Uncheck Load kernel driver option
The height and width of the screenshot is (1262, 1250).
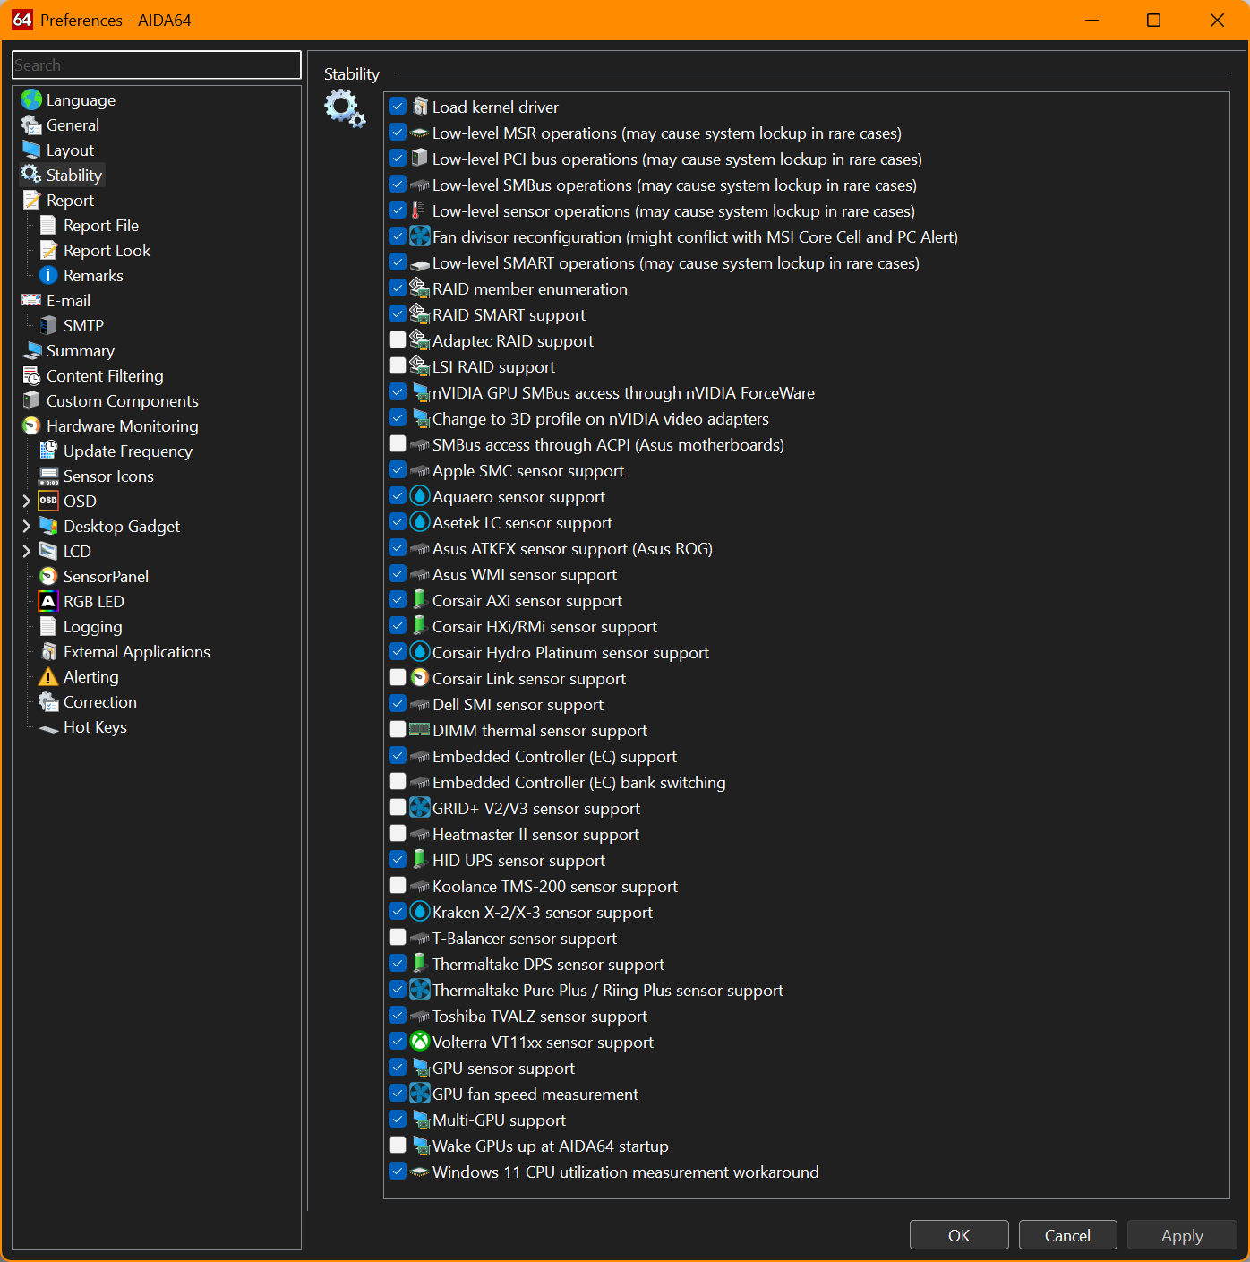pyautogui.click(x=398, y=107)
